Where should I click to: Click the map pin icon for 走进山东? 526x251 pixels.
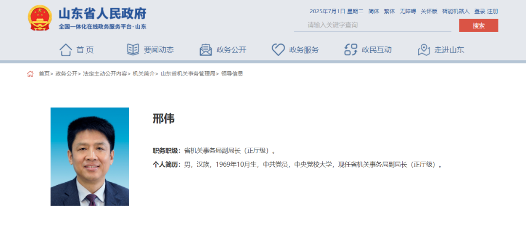pyautogui.click(x=424, y=50)
